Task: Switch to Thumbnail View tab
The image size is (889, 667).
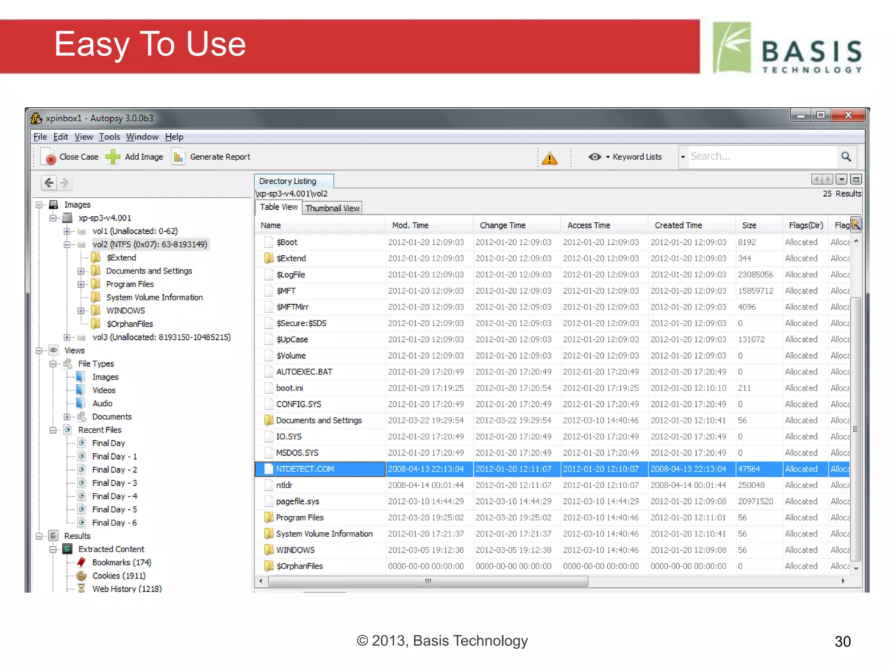Action: 332,208
